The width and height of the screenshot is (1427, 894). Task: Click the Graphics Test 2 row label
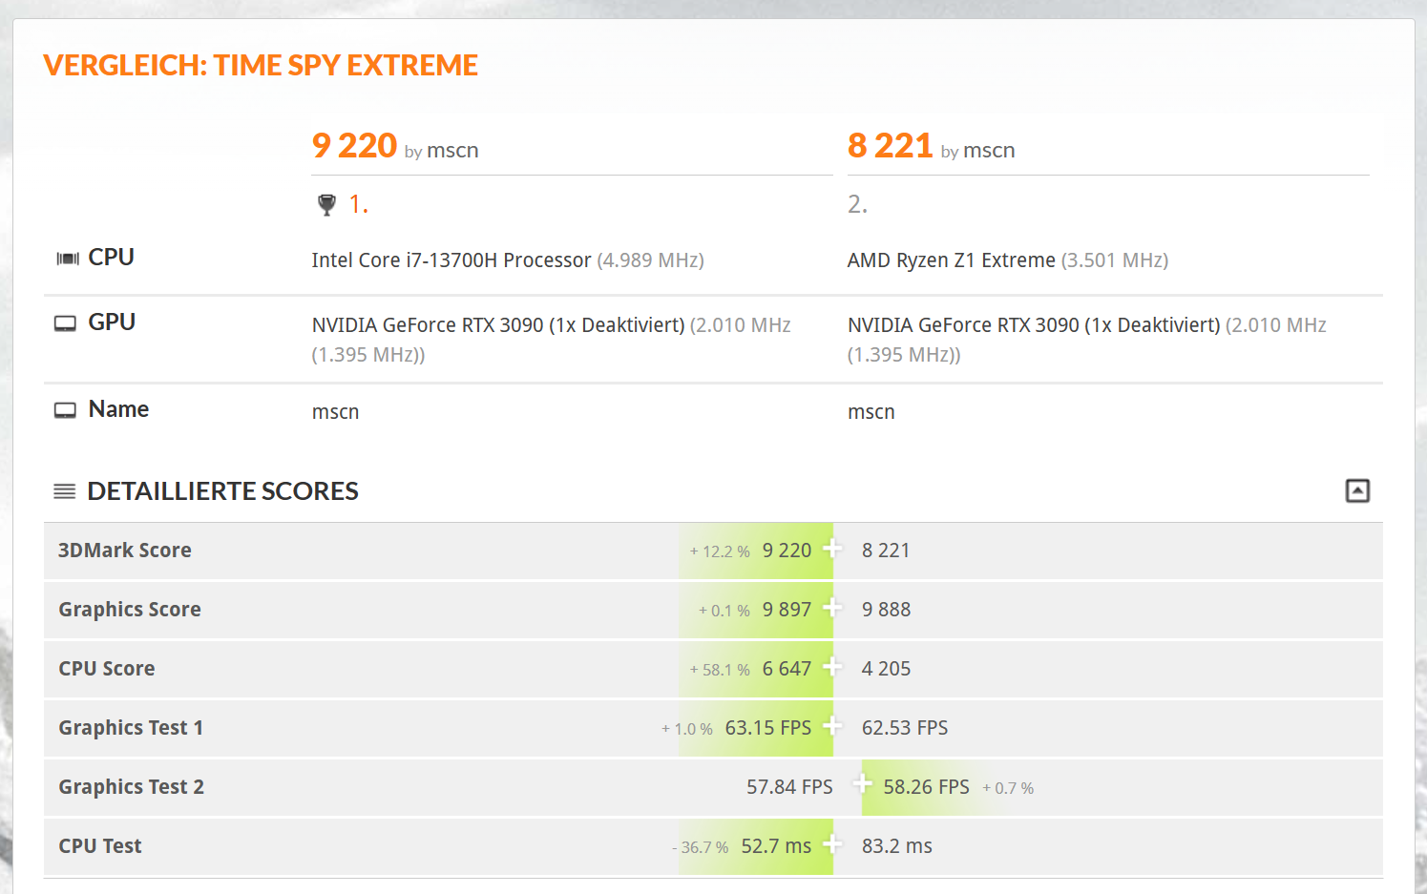pyautogui.click(x=131, y=787)
